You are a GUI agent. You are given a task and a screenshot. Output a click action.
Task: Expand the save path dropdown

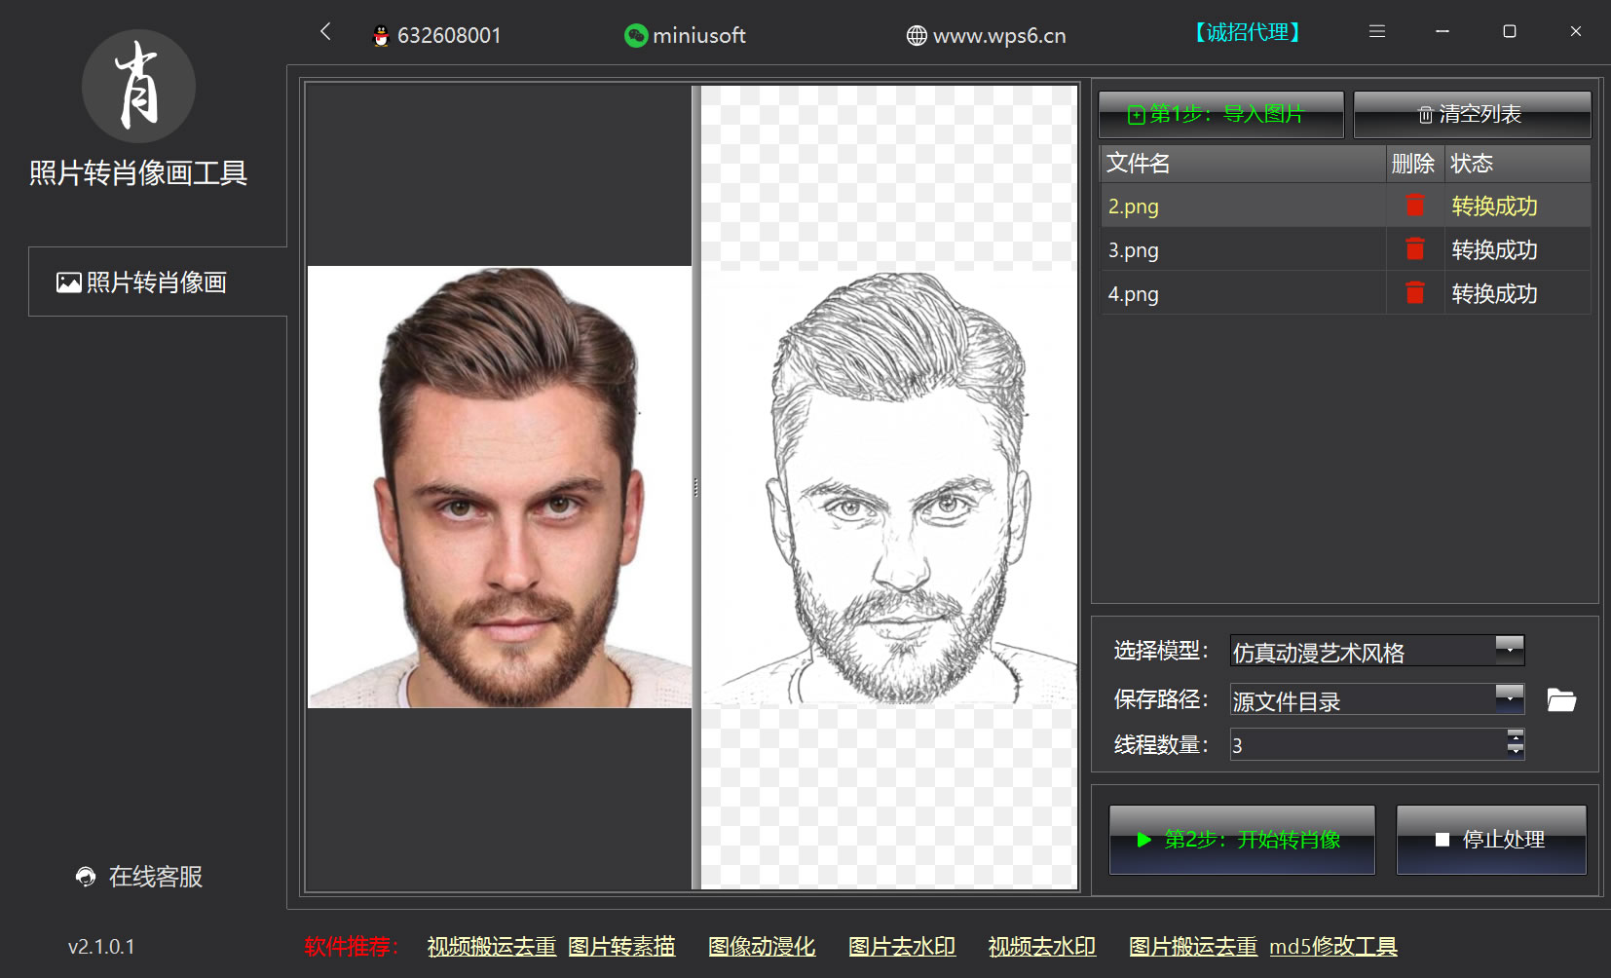point(1509,698)
